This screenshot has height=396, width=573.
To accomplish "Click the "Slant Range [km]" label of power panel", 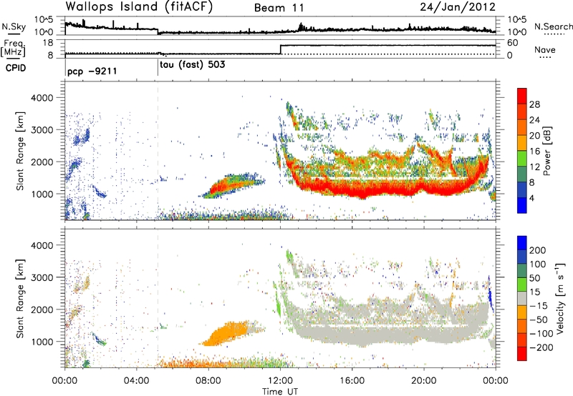I will pos(20,151).
